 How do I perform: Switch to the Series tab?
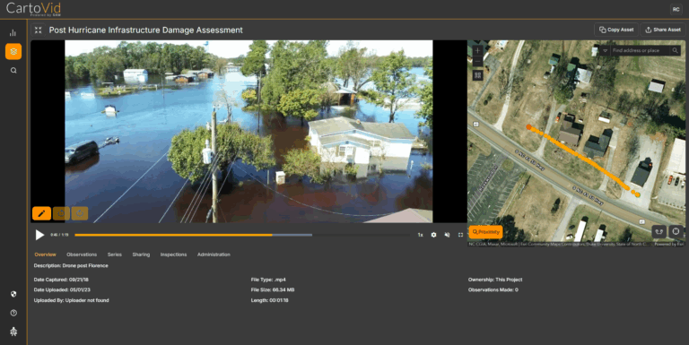point(115,254)
